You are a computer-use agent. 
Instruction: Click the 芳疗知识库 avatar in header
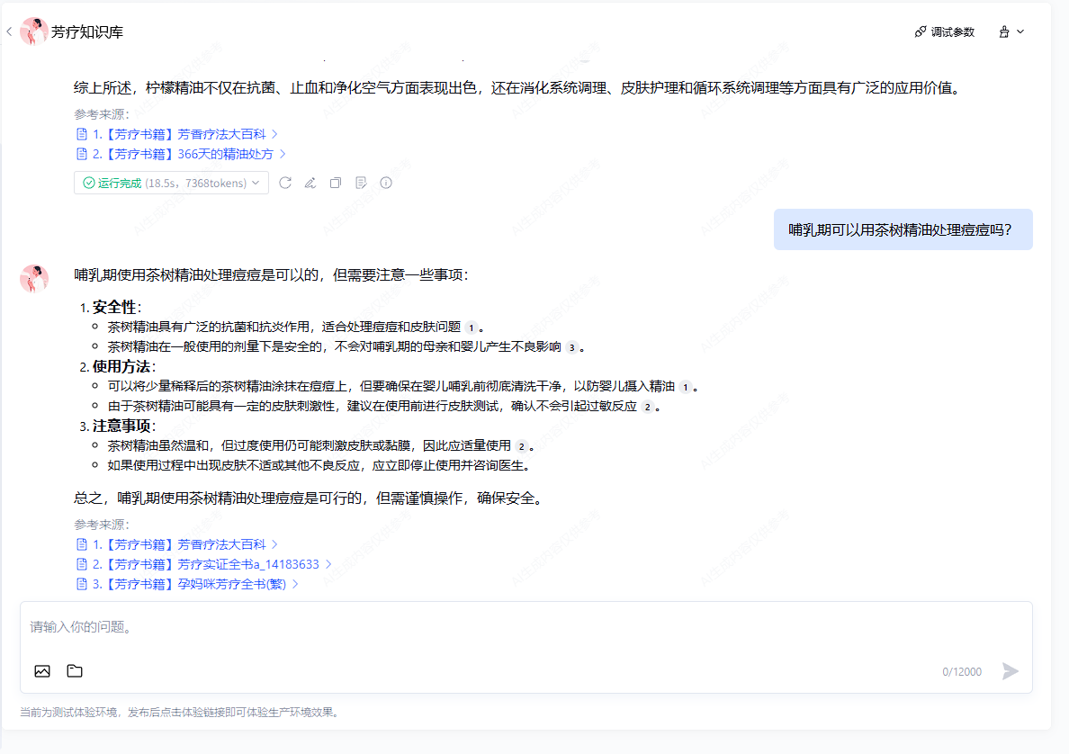click(34, 31)
